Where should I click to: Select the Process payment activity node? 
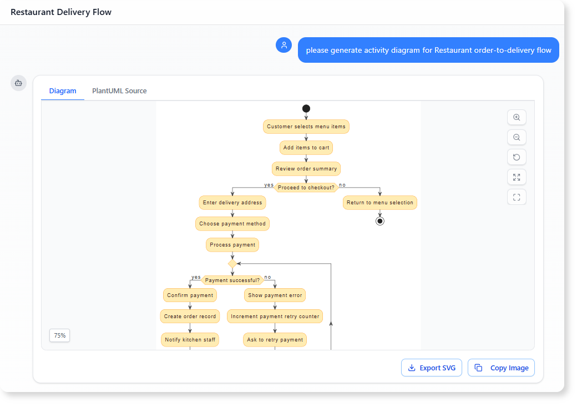click(232, 245)
